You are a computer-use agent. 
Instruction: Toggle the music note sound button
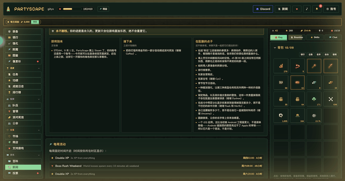tap(307, 9)
